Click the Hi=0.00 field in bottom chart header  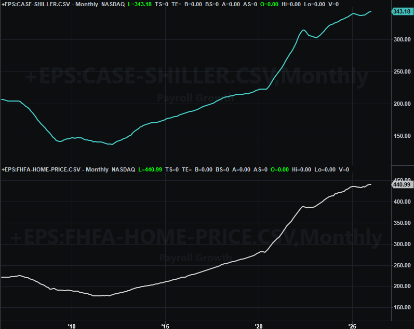coord(302,169)
